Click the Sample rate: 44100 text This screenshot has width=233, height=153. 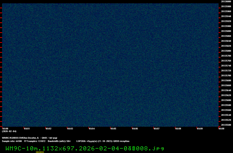(12, 141)
